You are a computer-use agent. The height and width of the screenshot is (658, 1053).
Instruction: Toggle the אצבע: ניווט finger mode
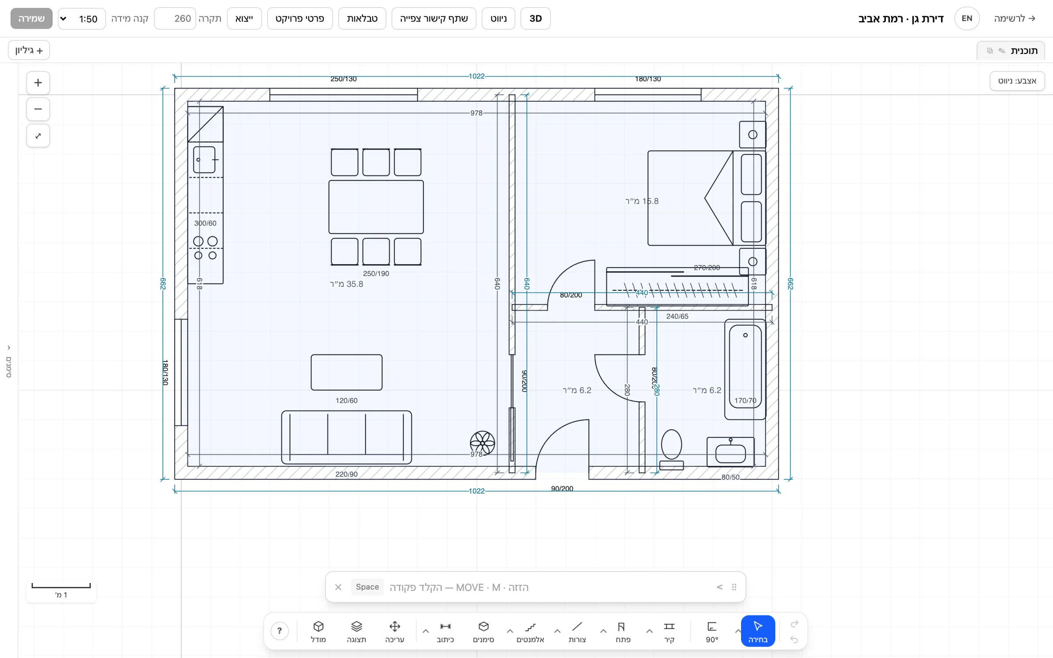[x=1017, y=81]
